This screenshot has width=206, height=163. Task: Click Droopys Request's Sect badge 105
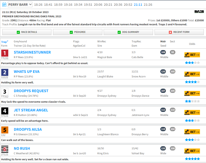(x=172, y=91)
